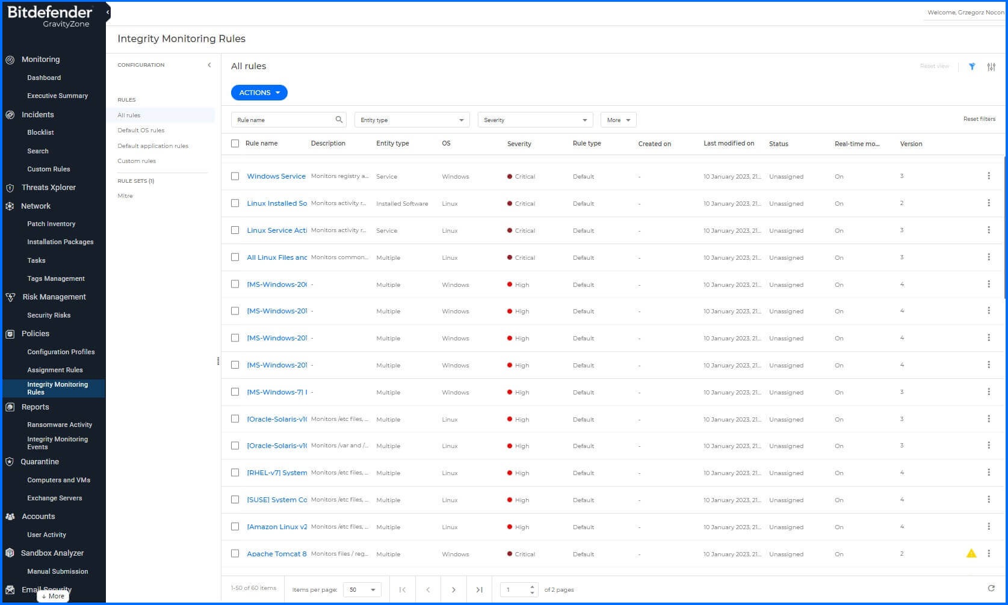Click the warning triangle on Apache Tomcat row
Viewport: 1008px width, 605px height.
pos(971,553)
